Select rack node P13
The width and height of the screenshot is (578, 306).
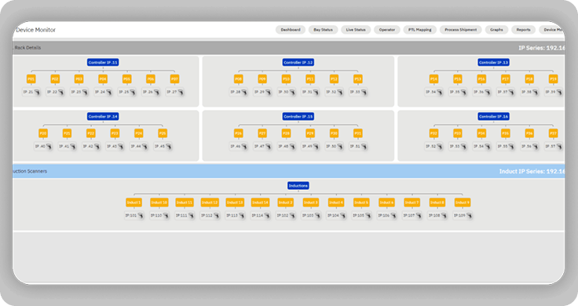coord(358,78)
